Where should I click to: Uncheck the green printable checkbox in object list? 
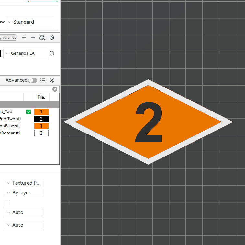(28, 112)
